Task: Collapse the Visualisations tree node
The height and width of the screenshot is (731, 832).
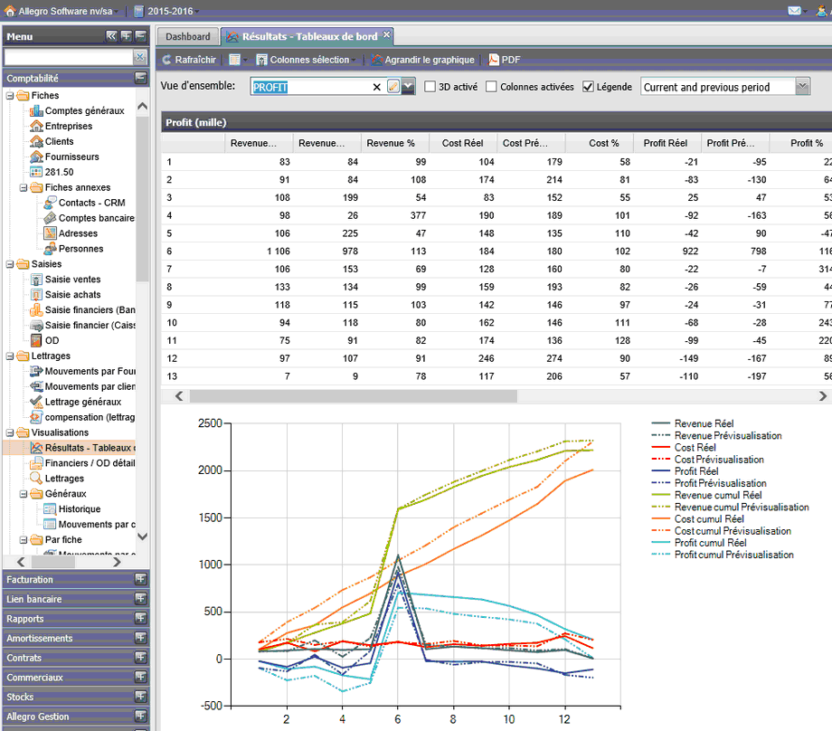Action: point(10,432)
